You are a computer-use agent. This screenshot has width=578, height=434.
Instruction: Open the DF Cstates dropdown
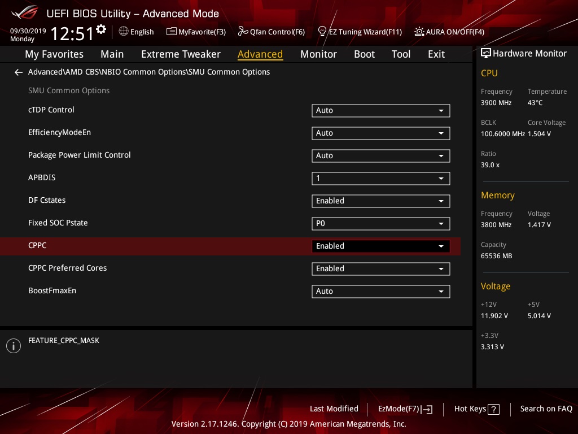381,201
